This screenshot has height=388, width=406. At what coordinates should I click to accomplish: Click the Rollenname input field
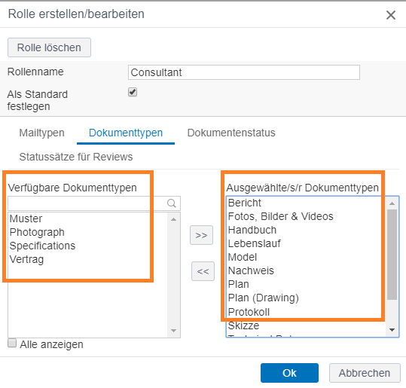point(243,72)
